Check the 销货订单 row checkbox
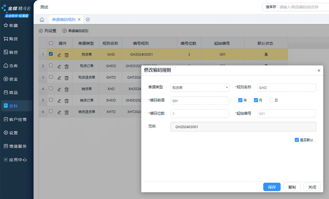This screenshot has width=329, height=199. tap(51, 100)
